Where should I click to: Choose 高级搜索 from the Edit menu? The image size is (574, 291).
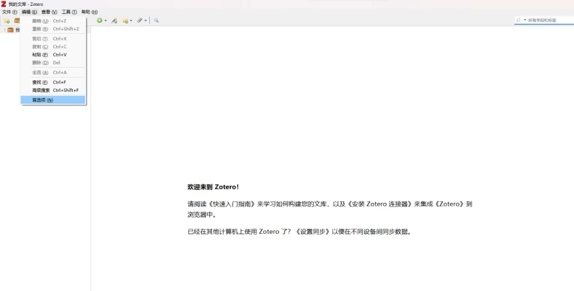click(x=53, y=90)
